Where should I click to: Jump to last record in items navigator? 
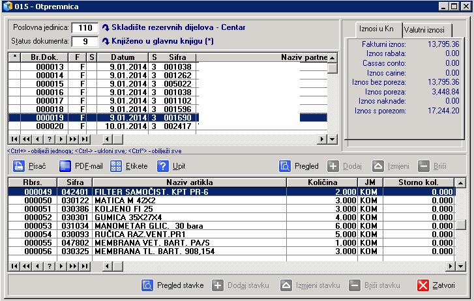(85, 266)
